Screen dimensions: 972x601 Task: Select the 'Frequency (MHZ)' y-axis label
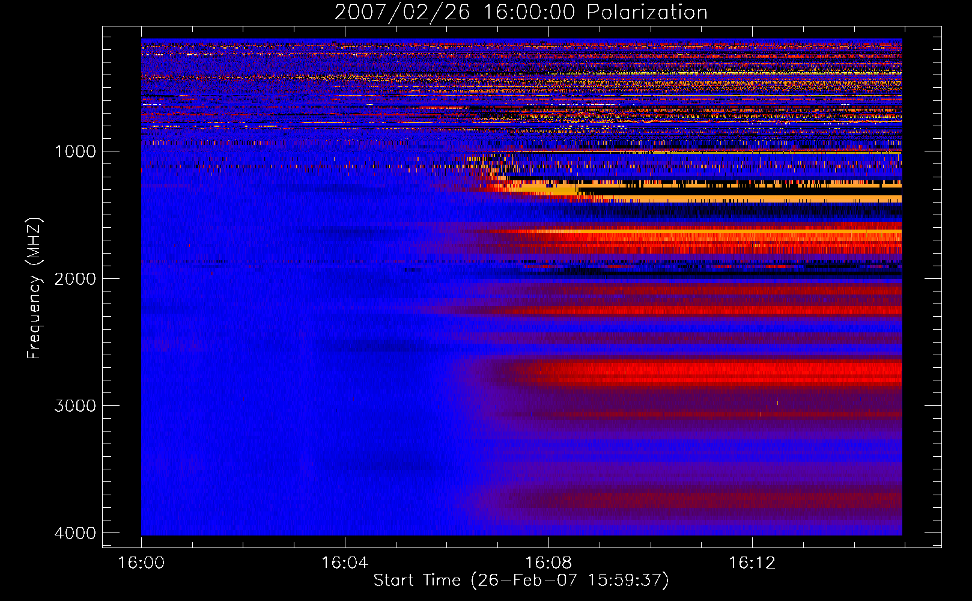(x=34, y=288)
